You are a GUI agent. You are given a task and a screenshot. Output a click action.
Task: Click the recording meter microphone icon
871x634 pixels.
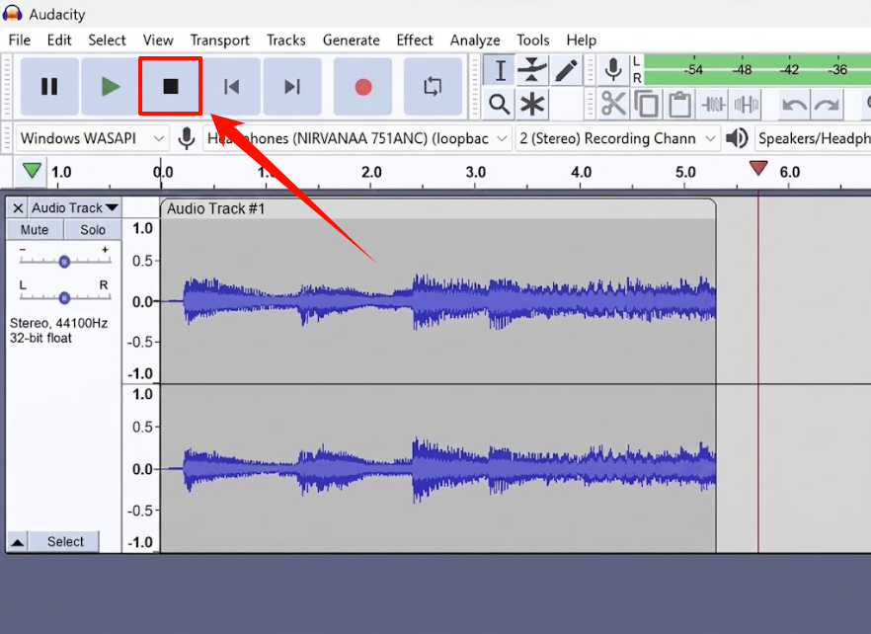(x=613, y=70)
